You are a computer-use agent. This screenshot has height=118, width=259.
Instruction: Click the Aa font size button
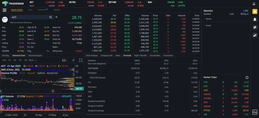(x=254, y=112)
